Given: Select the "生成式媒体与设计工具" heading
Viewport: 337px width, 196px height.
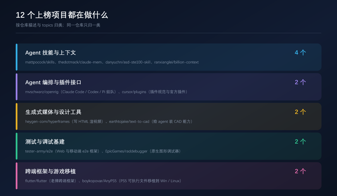Looking at the screenshot, I should click(x=53, y=112).
